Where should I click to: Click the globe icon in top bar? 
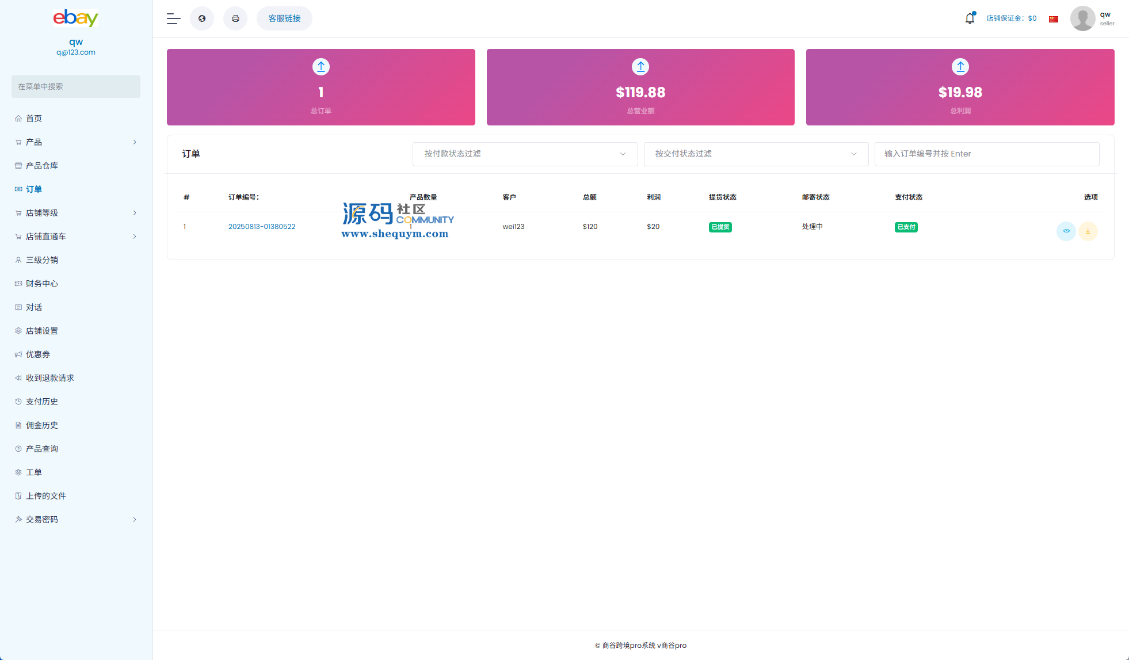202,18
